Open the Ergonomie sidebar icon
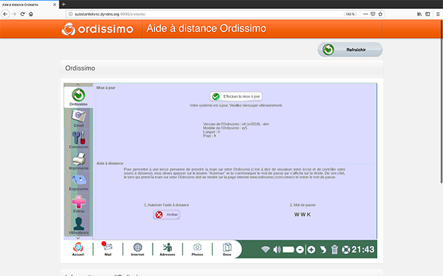 tap(78, 182)
